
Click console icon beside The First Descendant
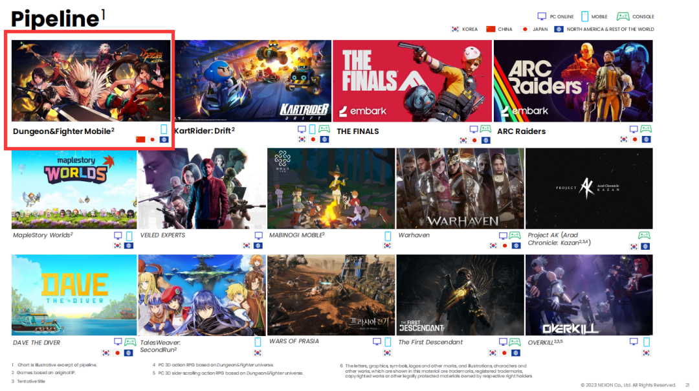515,342
